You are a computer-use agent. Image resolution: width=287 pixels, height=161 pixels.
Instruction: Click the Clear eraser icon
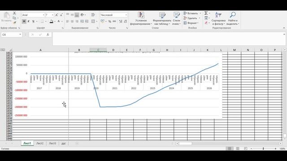[206, 23]
